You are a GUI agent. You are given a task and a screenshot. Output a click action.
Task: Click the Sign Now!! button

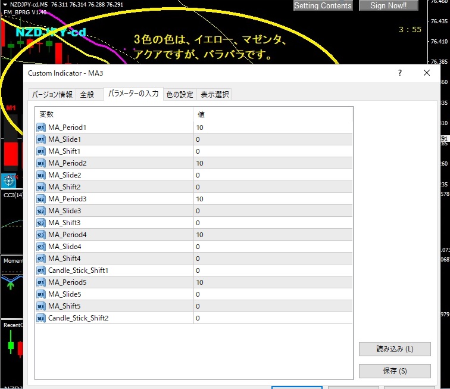388,5
